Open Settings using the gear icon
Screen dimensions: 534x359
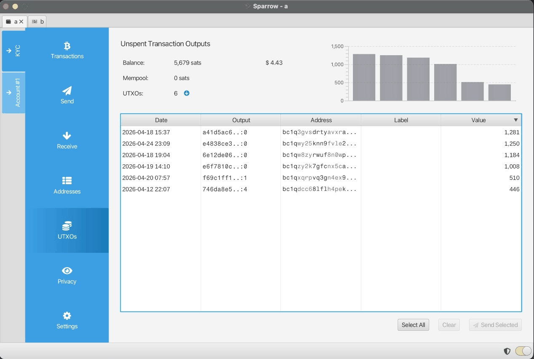(x=67, y=315)
